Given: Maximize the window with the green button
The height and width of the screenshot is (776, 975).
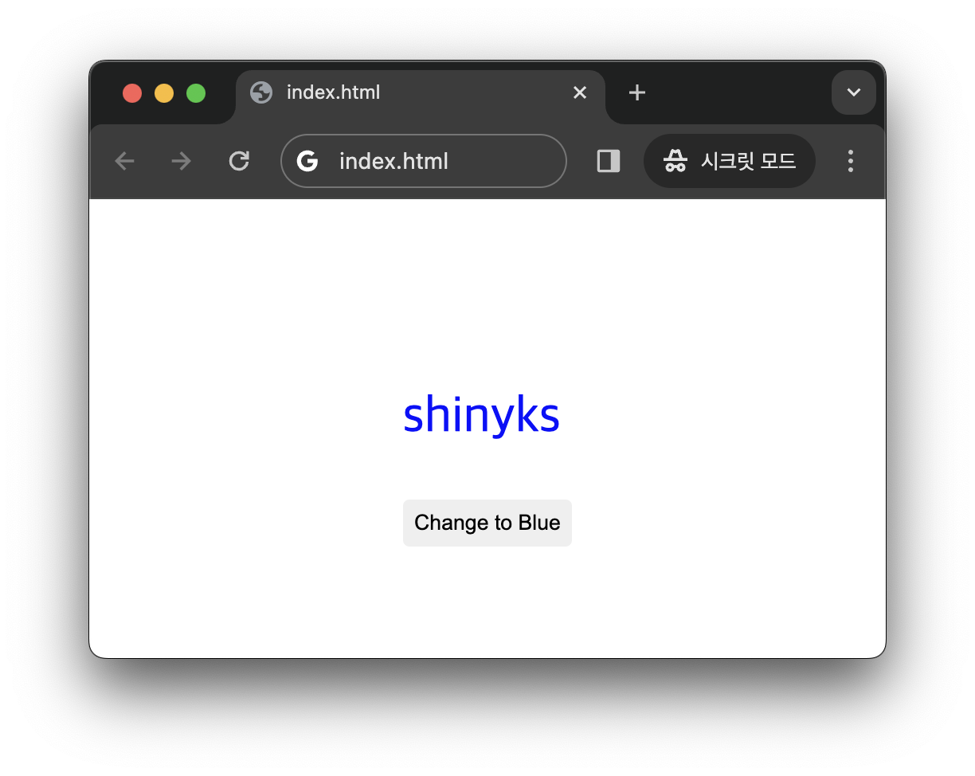Looking at the screenshot, I should coord(196,93).
